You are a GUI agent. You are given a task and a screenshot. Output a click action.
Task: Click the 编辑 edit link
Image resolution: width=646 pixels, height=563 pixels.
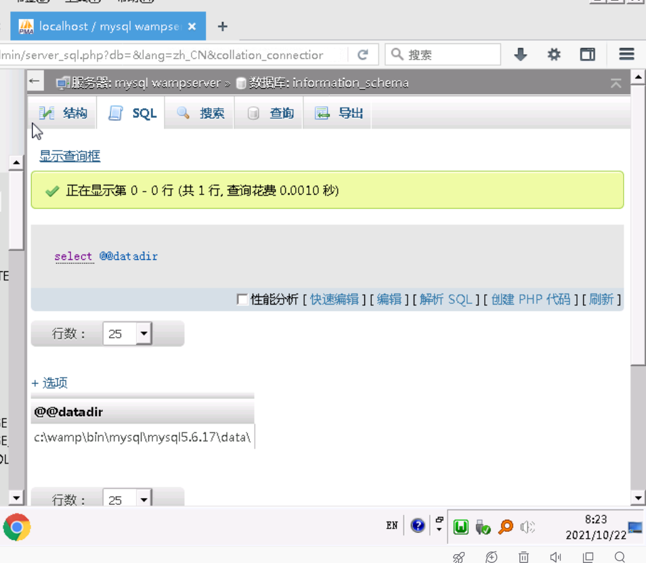389,299
